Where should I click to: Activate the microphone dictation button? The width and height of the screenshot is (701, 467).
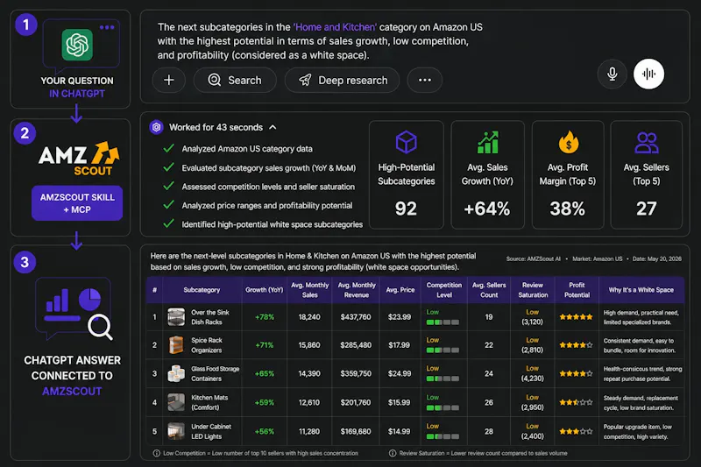[612, 74]
